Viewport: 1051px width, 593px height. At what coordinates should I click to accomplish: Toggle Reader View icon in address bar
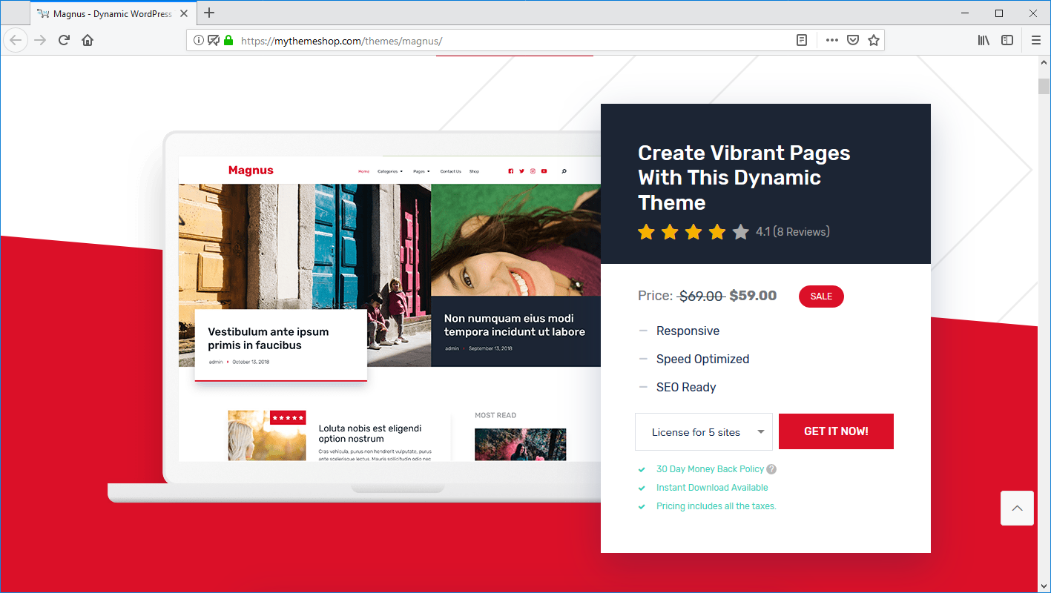click(802, 41)
